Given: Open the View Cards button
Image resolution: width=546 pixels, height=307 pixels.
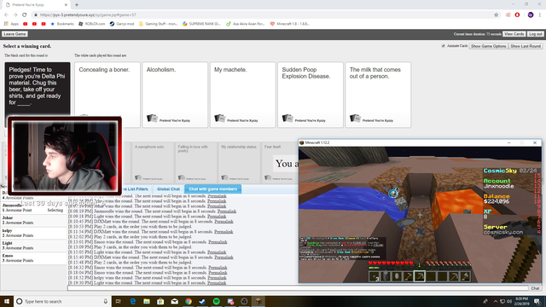Looking at the screenshot, I should click(x=514, y=34).
